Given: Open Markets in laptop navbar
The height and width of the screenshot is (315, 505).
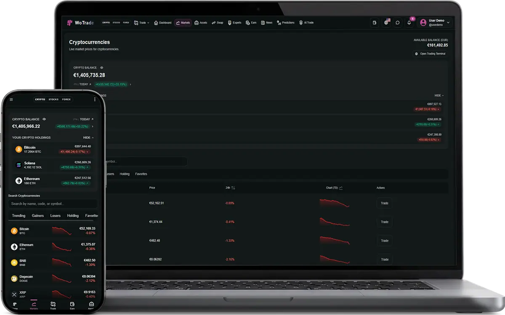Looking at the screenshot, I should point(183,23).
